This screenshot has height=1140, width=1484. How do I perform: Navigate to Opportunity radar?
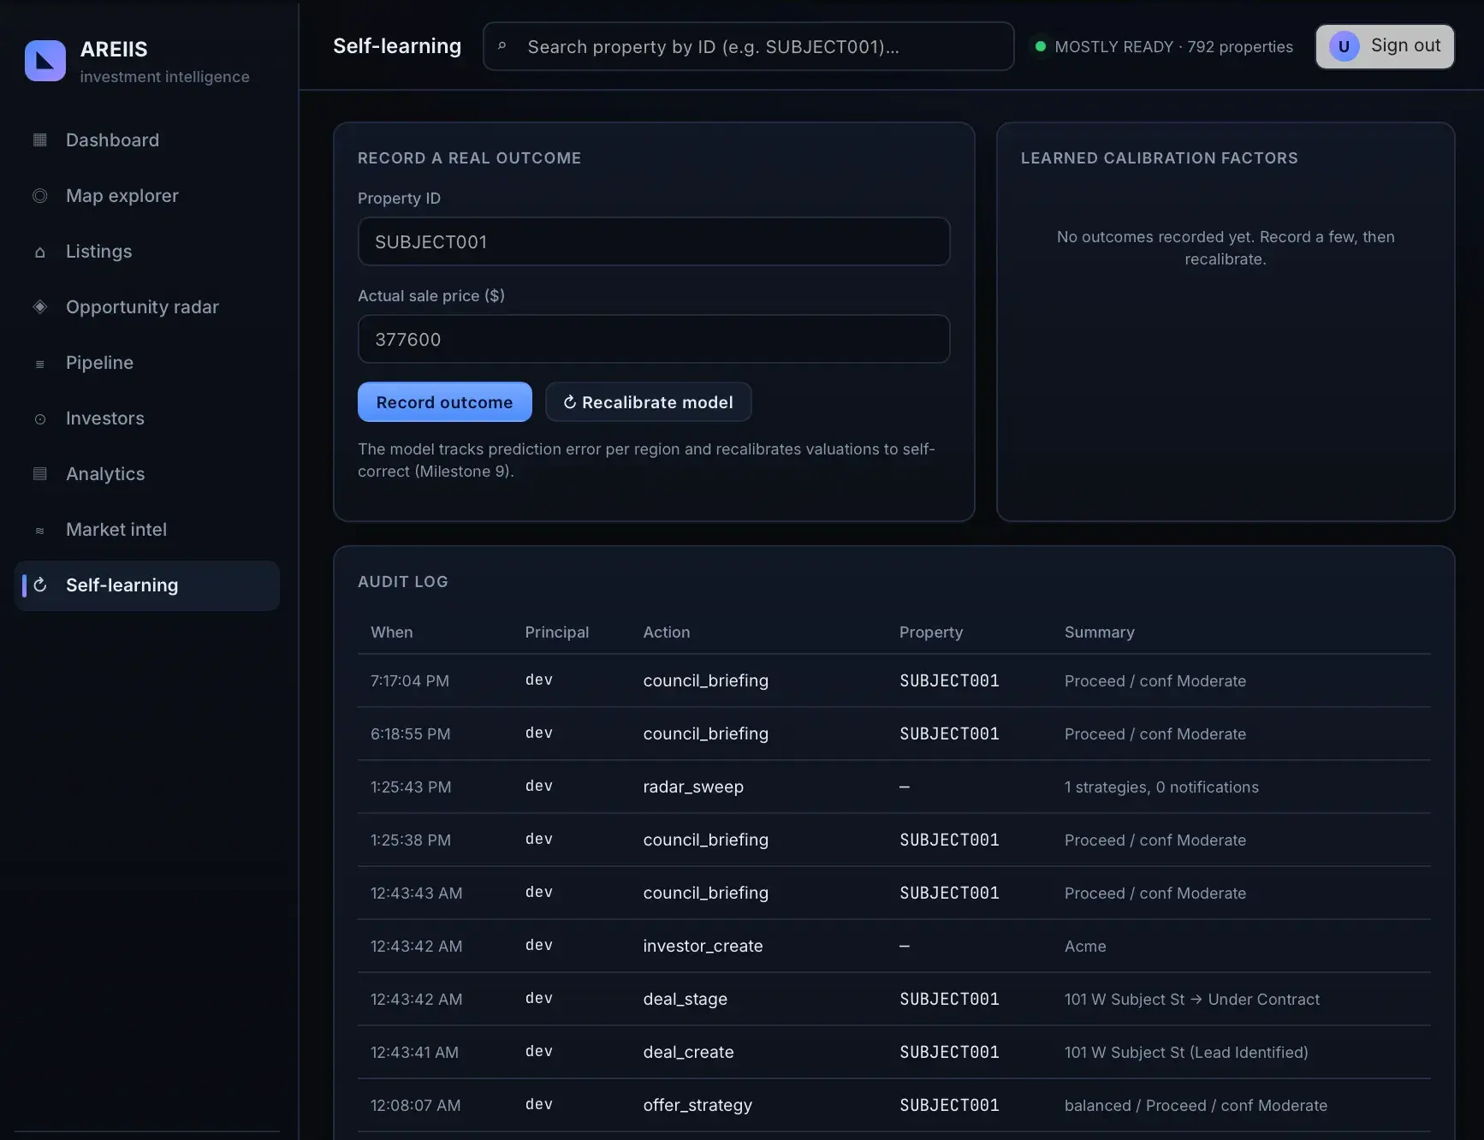[x=147, y=306]
